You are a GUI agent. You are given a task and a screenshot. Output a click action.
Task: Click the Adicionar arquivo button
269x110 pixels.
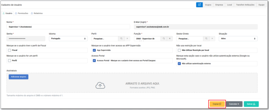(x=19, y=77)
